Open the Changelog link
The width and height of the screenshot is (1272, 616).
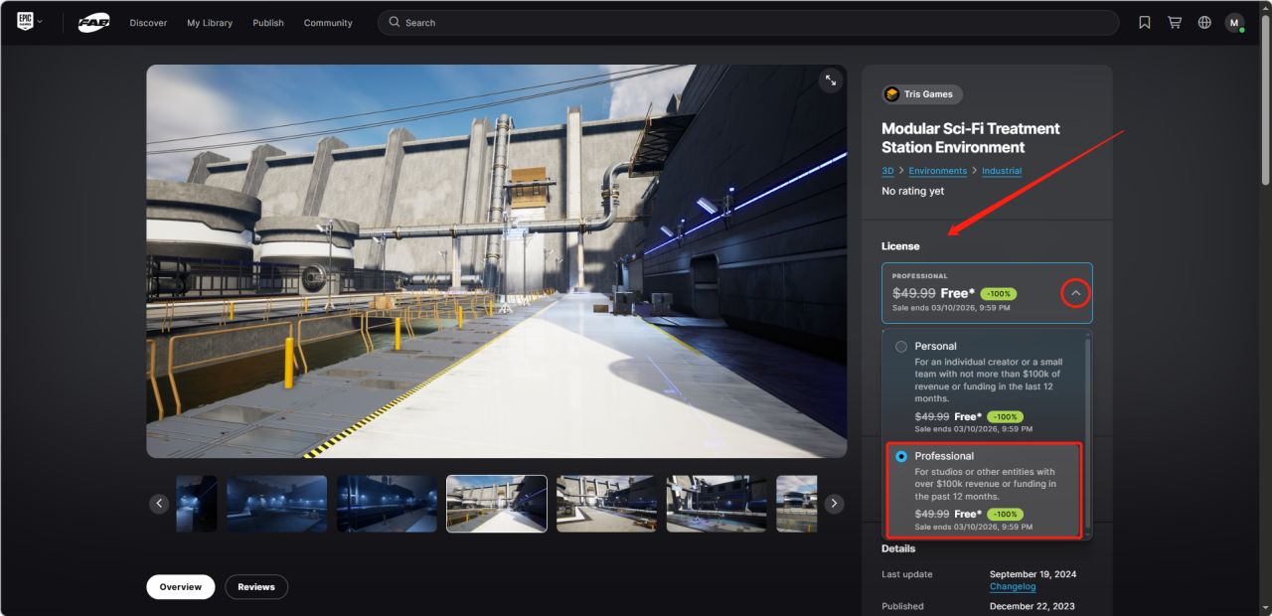point(1013,587)
